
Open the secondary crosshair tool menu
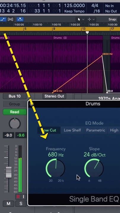[92, 20]
